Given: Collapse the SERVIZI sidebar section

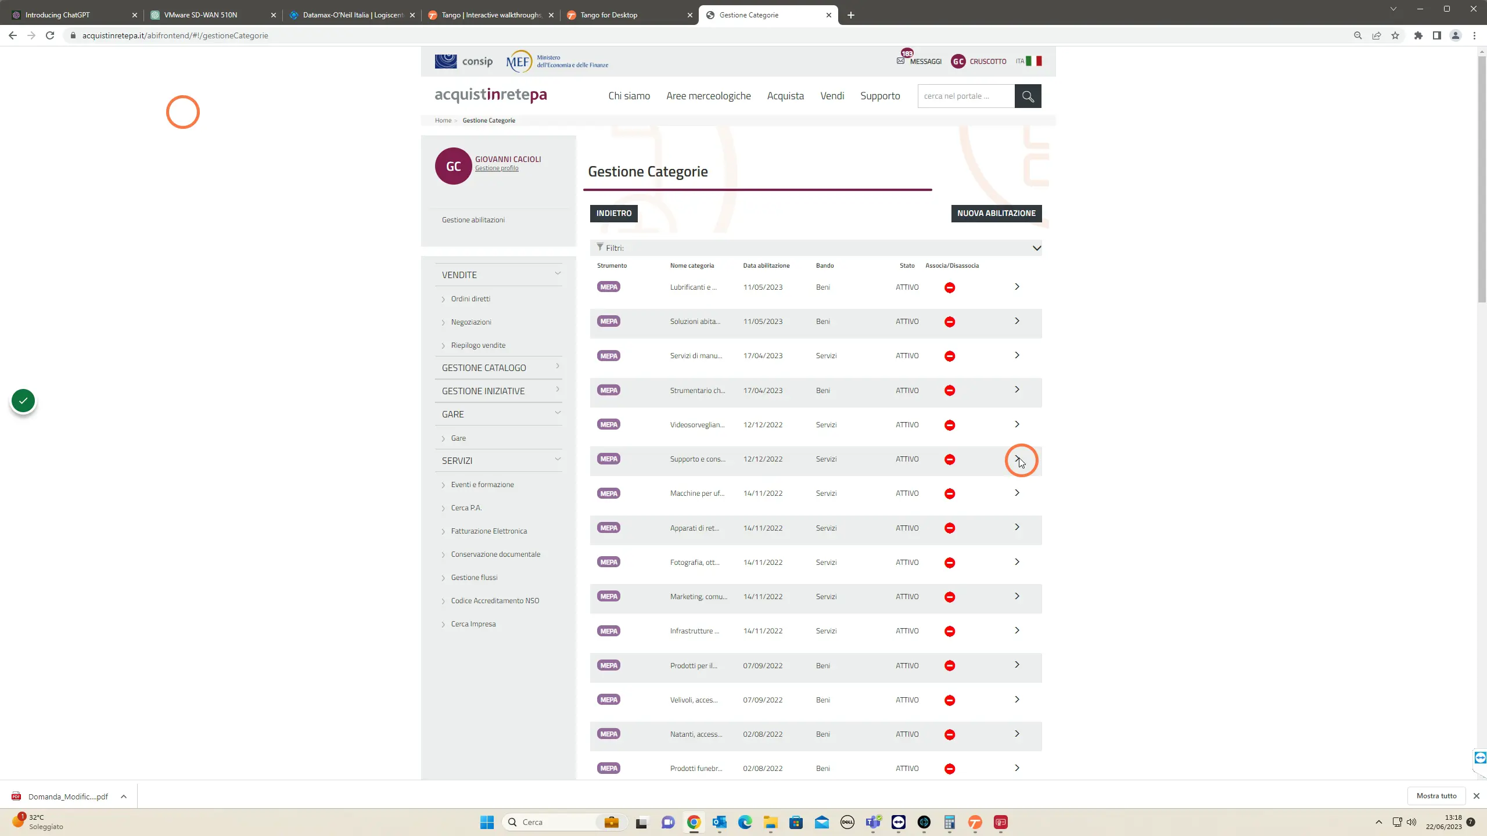Looking at the screenshot, I should 498,460.
